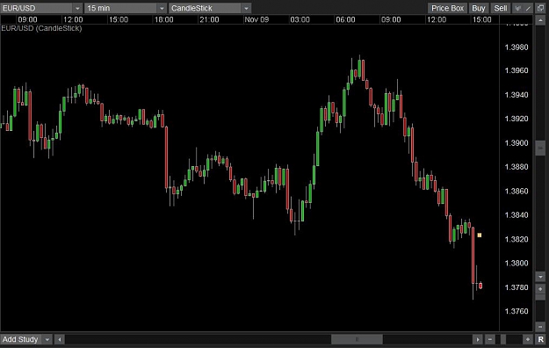Click the 1.3760 price axis label
Screen dimensions: 549x348
pyautogui.click(x=516, y=311)
